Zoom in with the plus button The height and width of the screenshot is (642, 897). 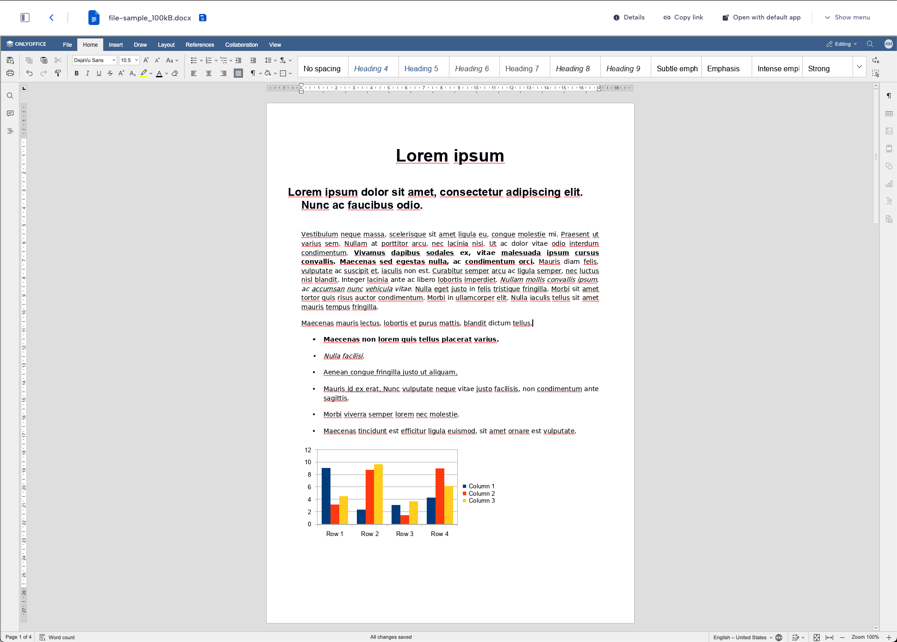889,637
